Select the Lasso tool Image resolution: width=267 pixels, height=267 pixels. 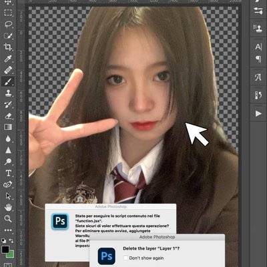(x=8, y=24)
